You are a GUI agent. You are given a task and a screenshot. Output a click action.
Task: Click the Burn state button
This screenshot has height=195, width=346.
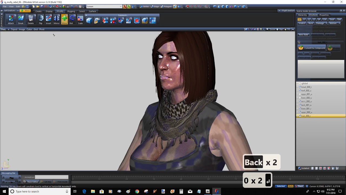tap(311, 23)
